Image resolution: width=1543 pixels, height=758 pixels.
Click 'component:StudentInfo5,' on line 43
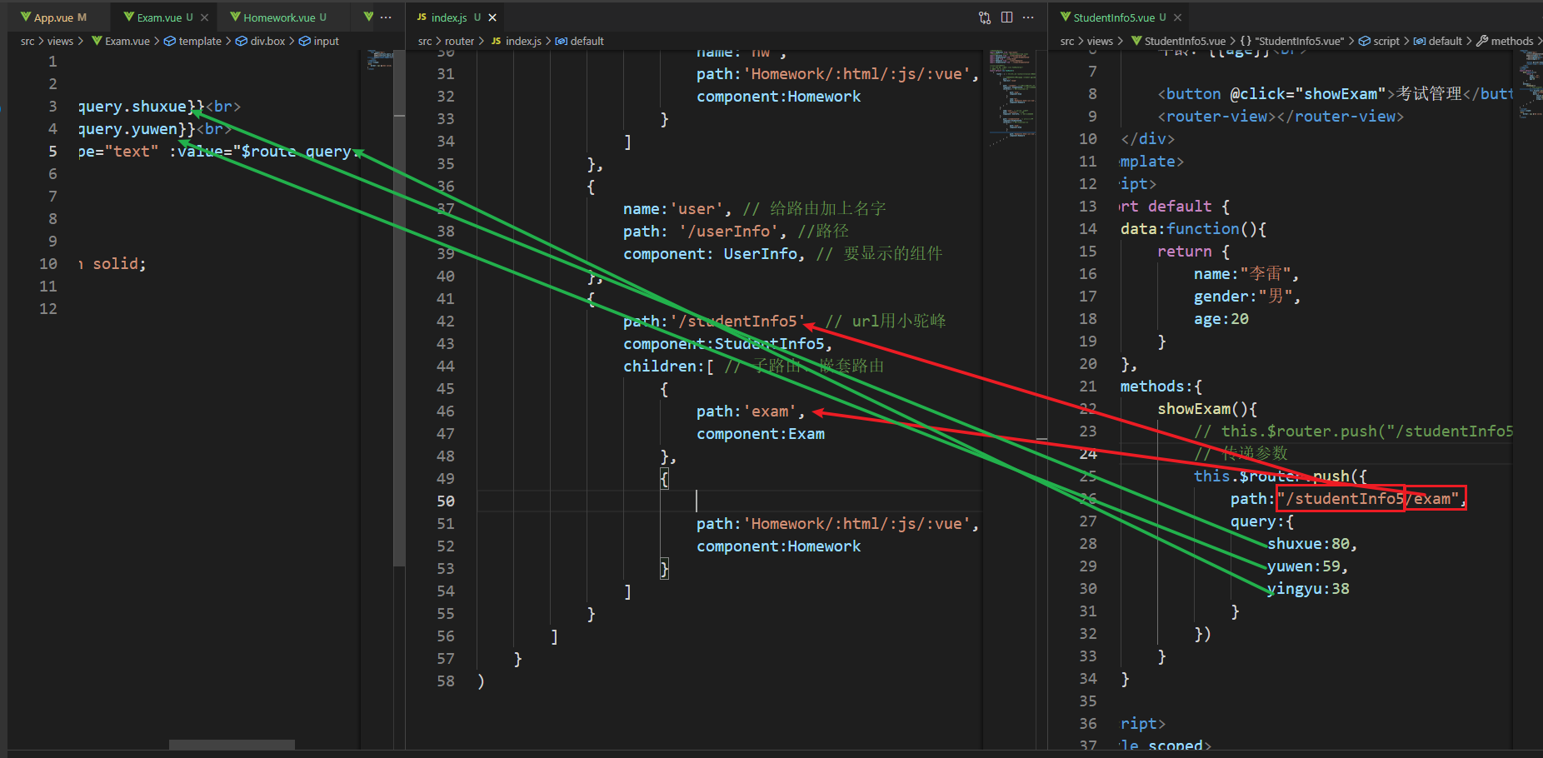click(x=727, y=344)
